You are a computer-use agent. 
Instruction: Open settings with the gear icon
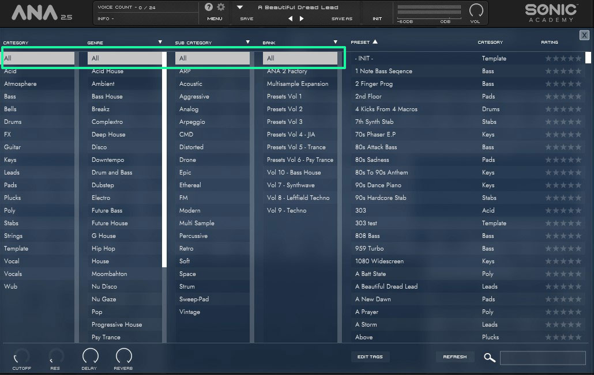(x=221, y=7)
